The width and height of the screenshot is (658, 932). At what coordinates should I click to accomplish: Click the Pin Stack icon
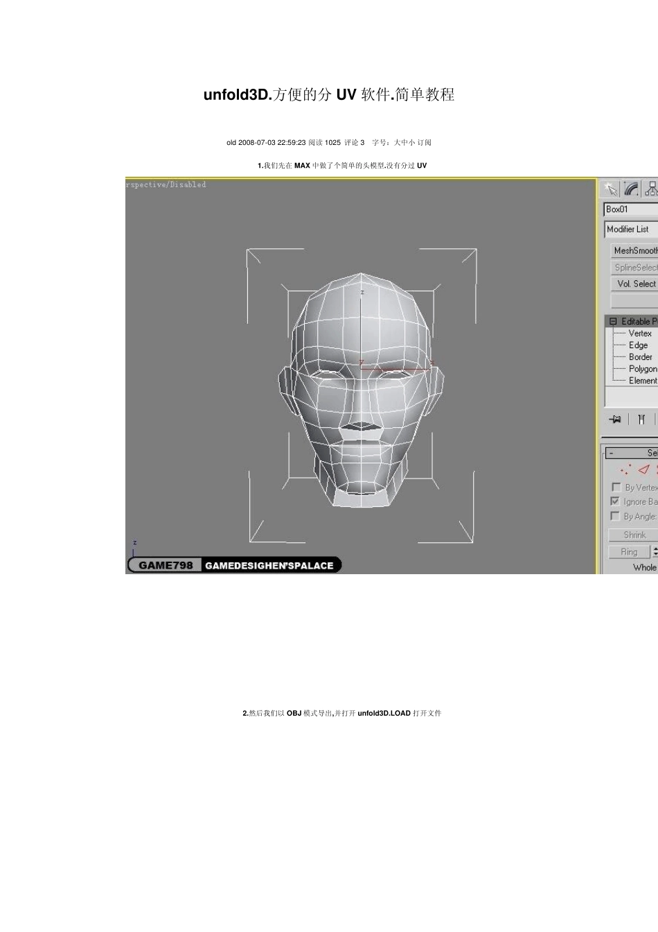614,419
